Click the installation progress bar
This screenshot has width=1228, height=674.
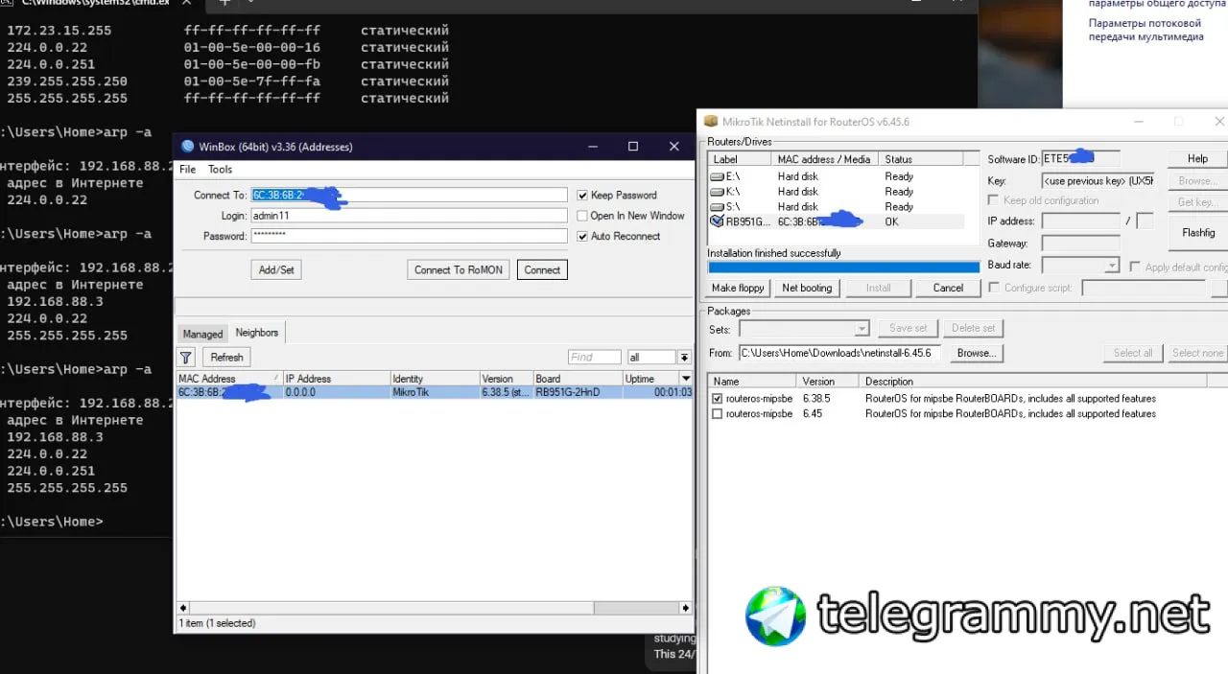(x=843, y=267)
